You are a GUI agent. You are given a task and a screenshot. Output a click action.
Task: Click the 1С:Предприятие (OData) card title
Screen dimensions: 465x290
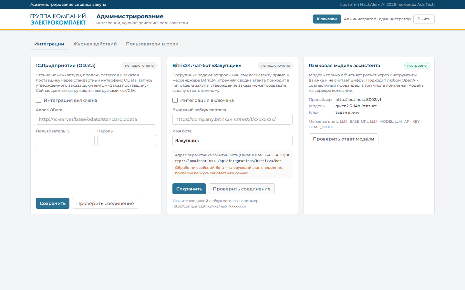[66, 65]
